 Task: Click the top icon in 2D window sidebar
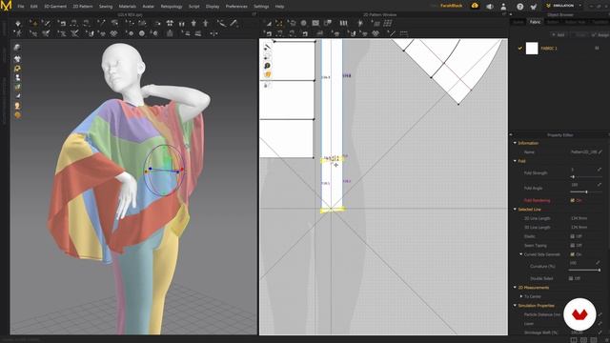(267, 47)
